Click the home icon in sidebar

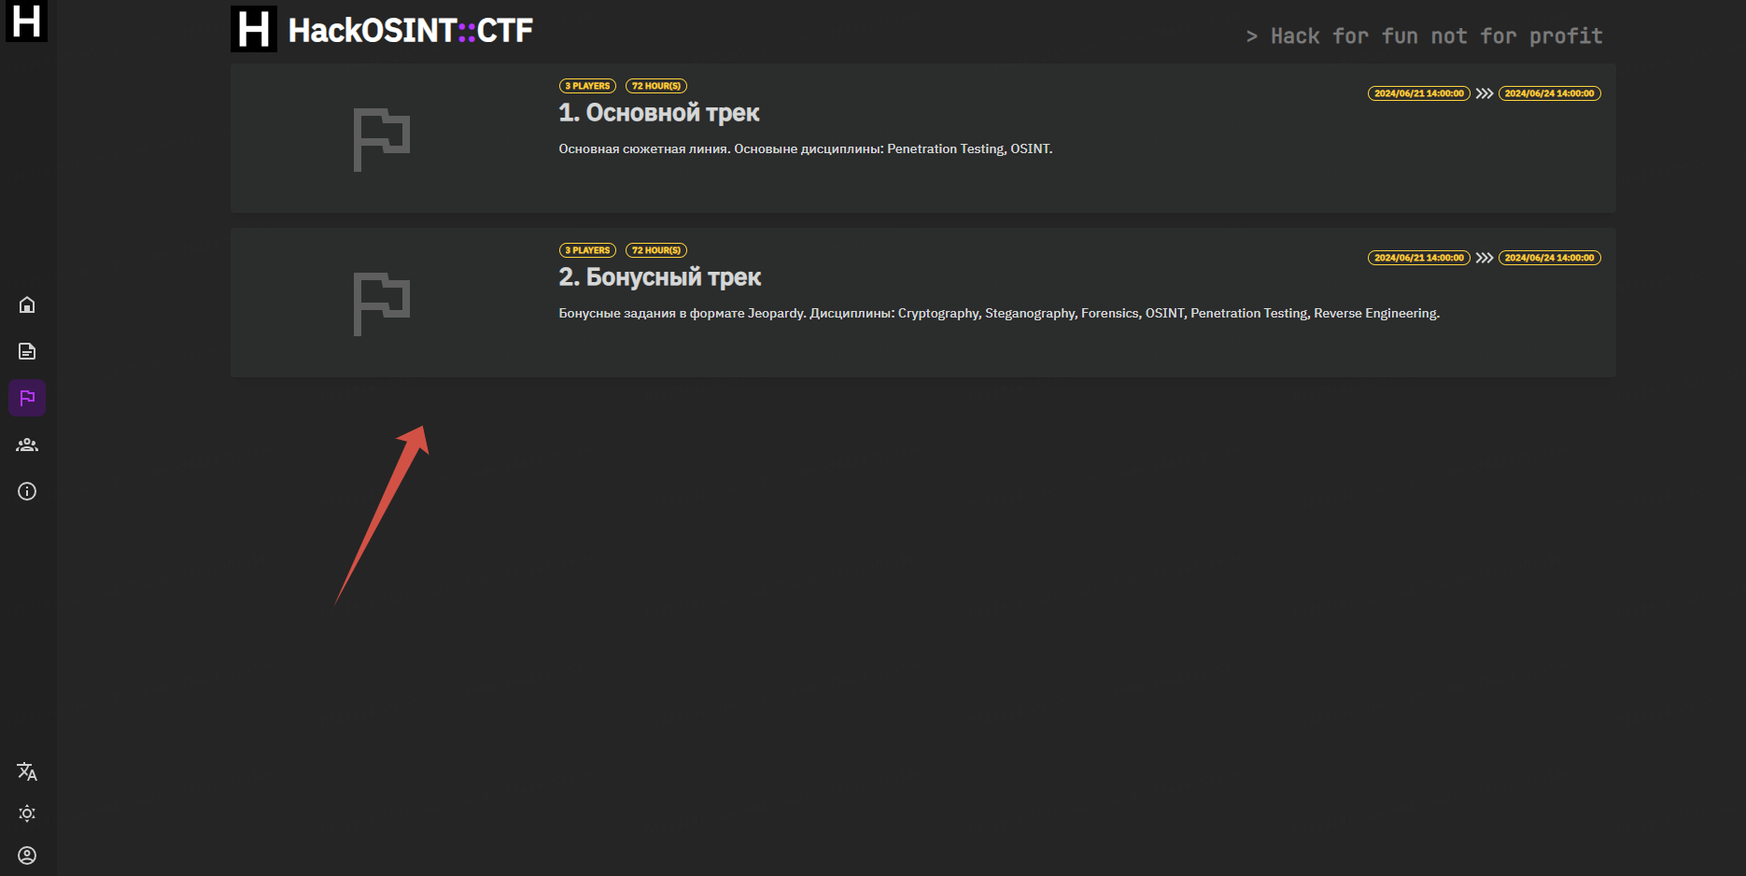pyautogui.click(x=27, y=304)
